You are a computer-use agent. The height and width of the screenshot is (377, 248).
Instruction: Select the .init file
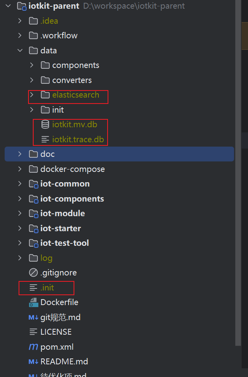47,288
